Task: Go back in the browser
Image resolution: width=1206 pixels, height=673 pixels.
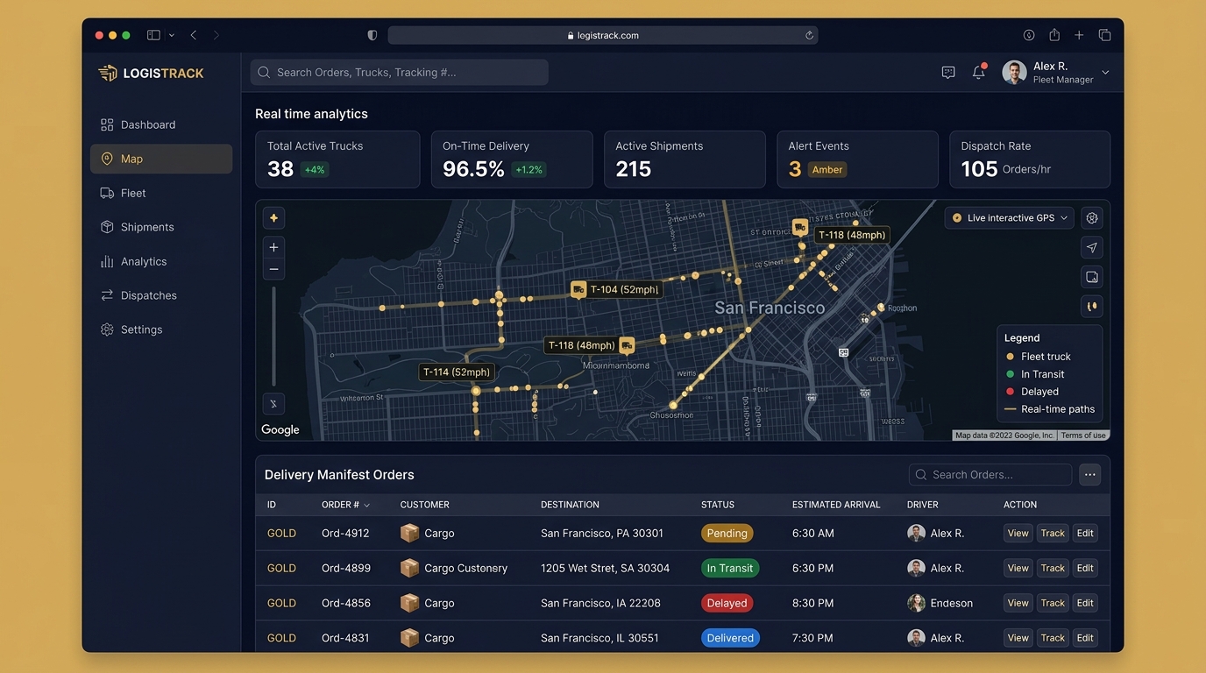Action: point(194,35)
